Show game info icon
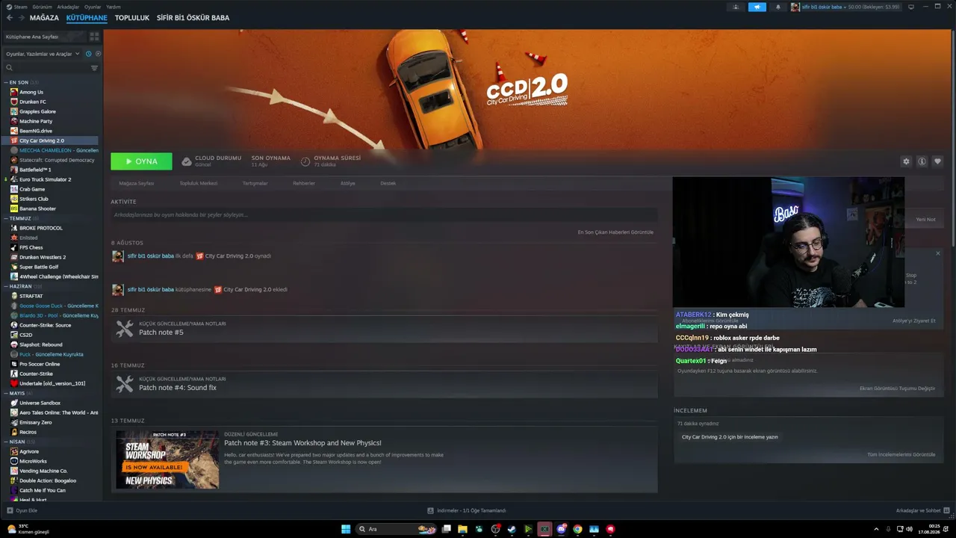Viewport: 956px width, 538px height. (x=922, y=161)
